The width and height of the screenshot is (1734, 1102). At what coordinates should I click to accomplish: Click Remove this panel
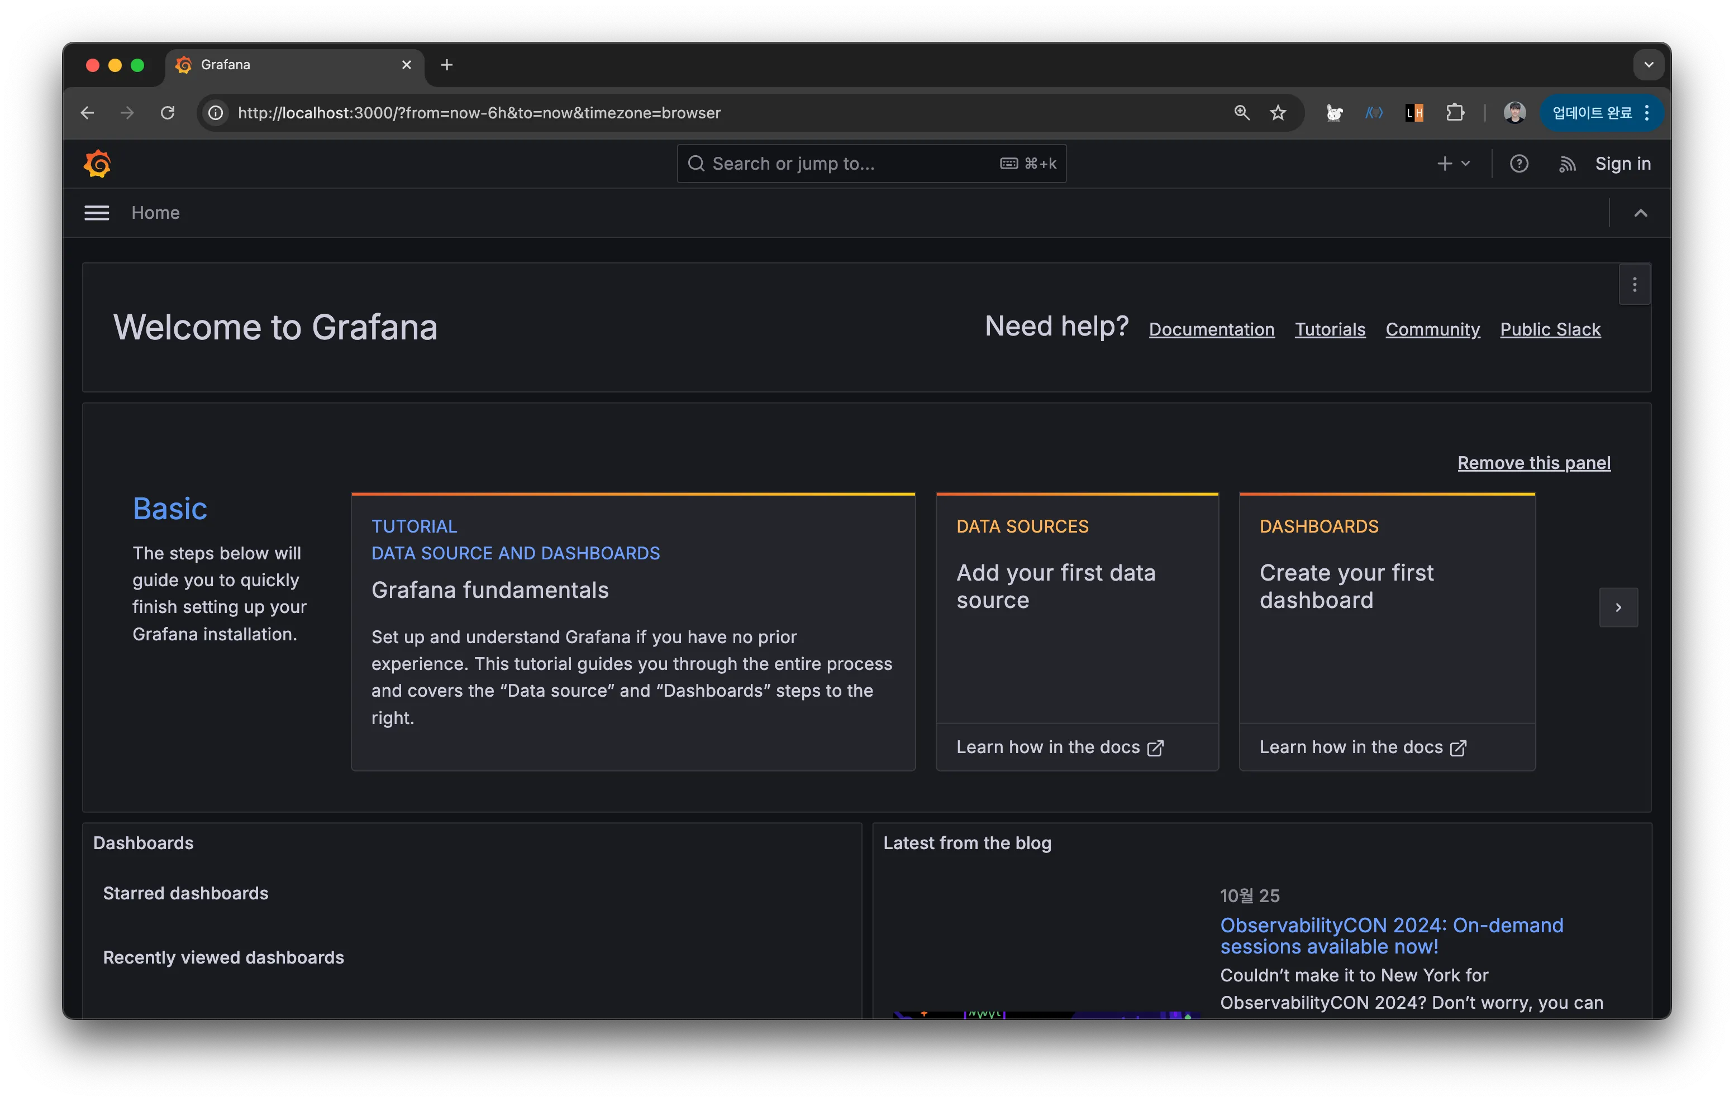[1533, 463]
